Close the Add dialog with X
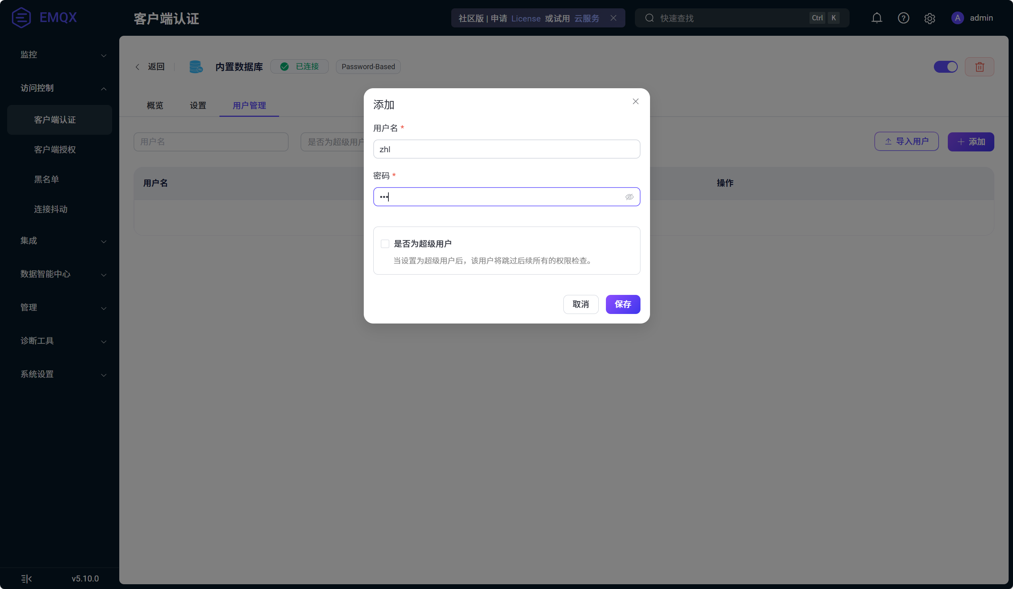 pyautogui.click(x=635, y=101)
